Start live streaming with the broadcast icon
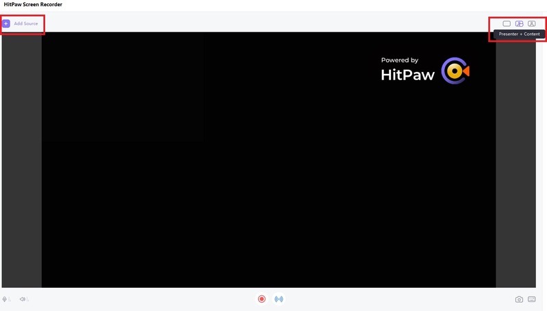Screen dimensions: 547x311 tap(279, 299)
